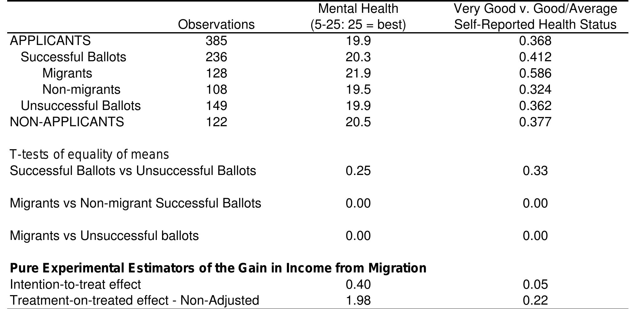Click the Migrants vs Unsuccessful ballots label
The width and height of the screenshot is (629, 309).
click(104, 236)
